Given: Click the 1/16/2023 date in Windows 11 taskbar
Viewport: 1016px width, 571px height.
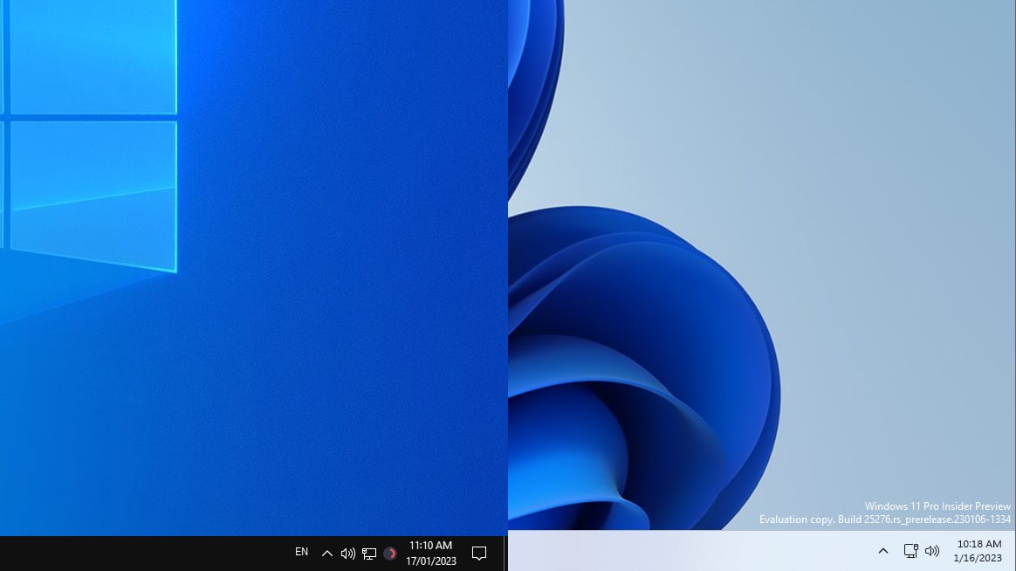Looking at the screenshot, I should 978,558.
